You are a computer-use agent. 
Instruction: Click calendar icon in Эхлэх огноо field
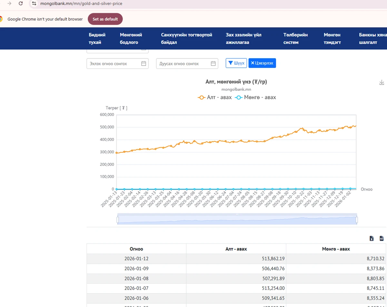point(144,63)
